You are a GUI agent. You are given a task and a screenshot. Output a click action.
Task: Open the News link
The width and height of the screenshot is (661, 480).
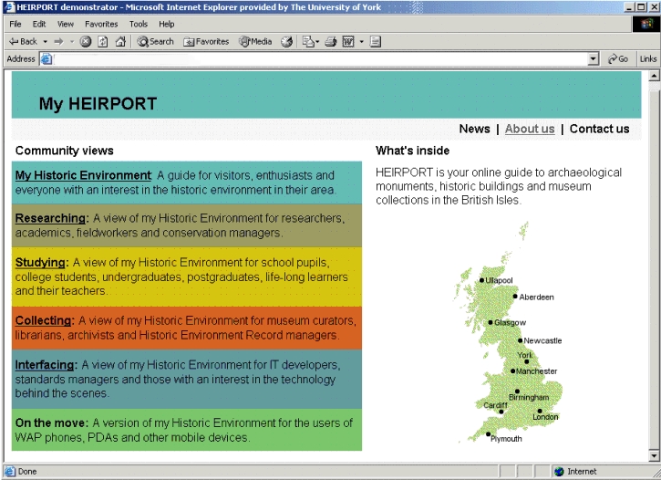pos(474,129)
